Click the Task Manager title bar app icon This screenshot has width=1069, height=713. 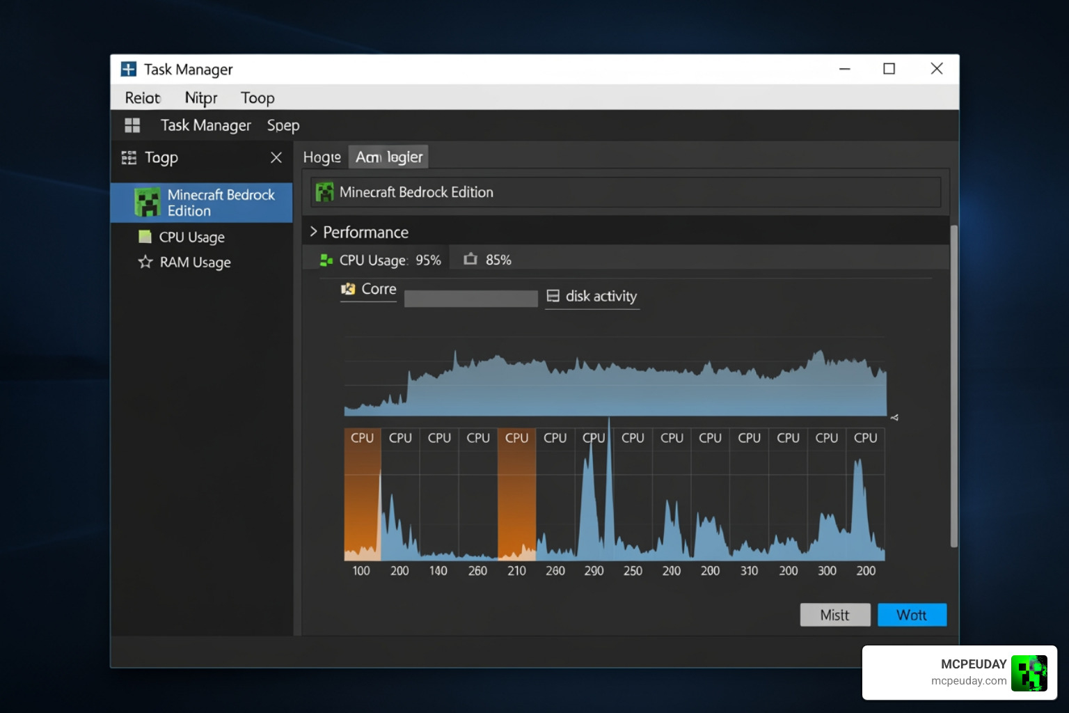129,69
